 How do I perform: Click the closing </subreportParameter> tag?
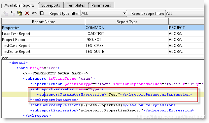pos(54,100)
